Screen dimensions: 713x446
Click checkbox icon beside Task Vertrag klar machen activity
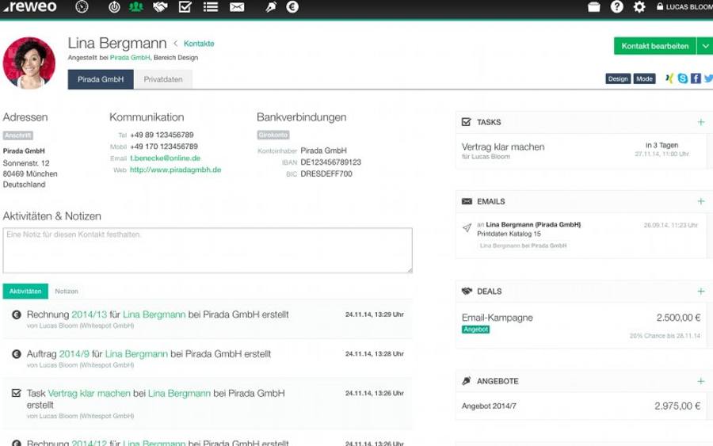click(x=17, y=393)
